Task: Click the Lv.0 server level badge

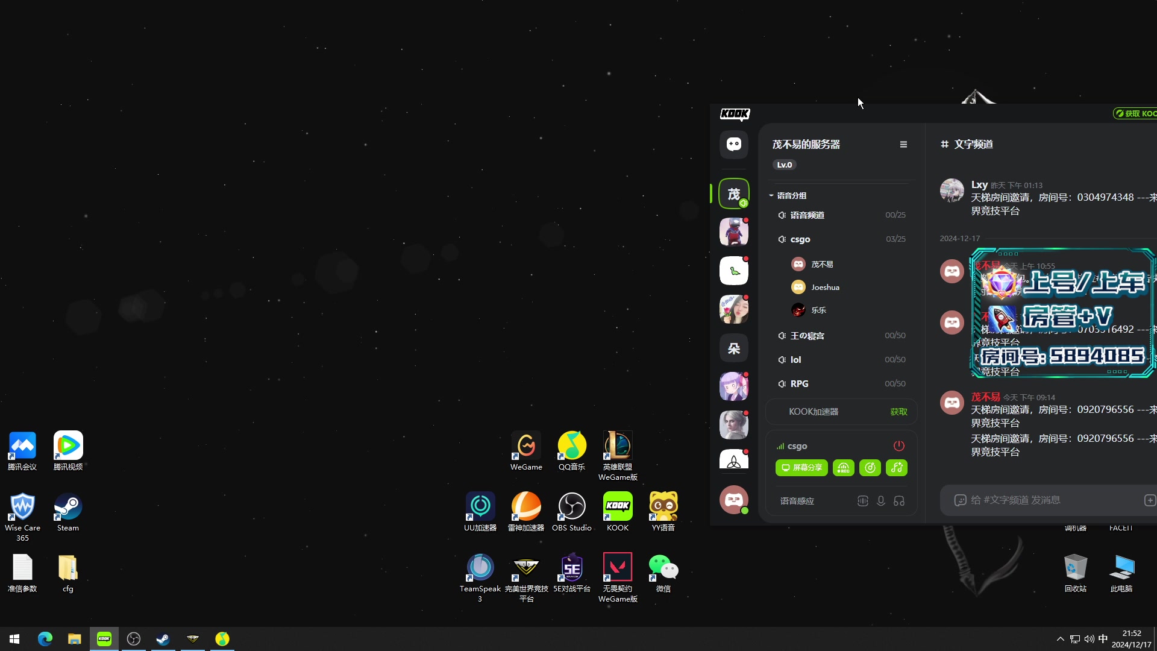Action: coord(784,165)
